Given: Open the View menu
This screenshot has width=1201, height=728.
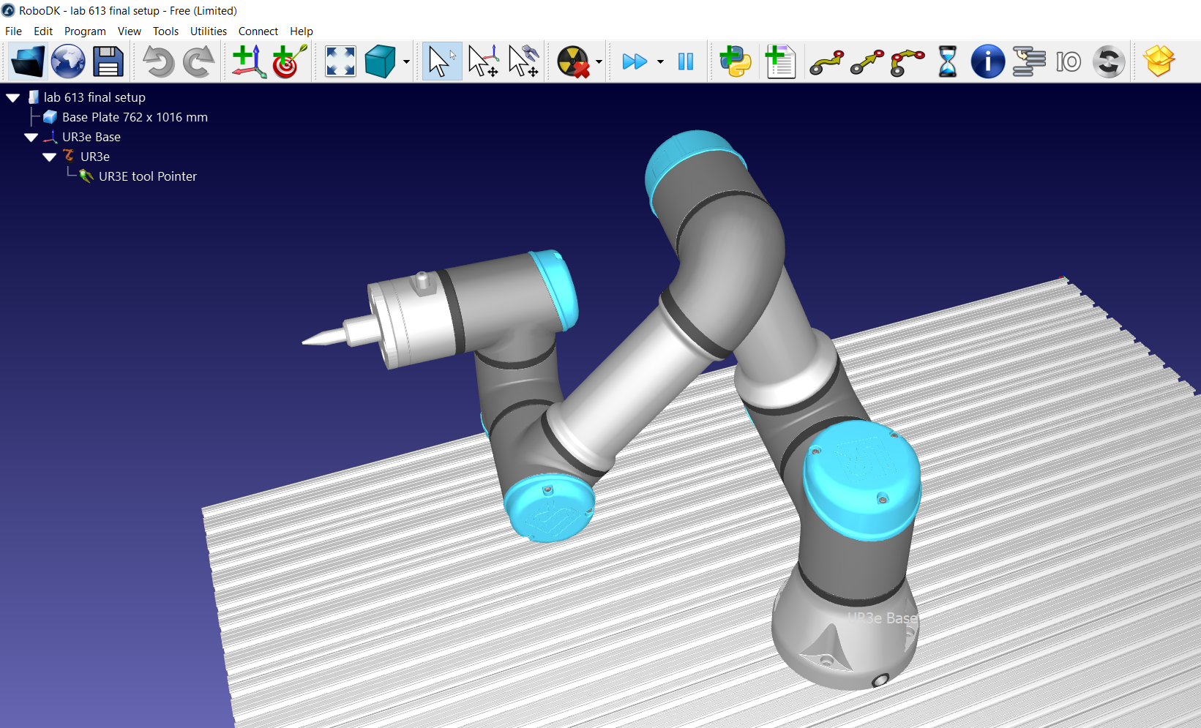Looking at the screenshot, I should tap(130, 31).
